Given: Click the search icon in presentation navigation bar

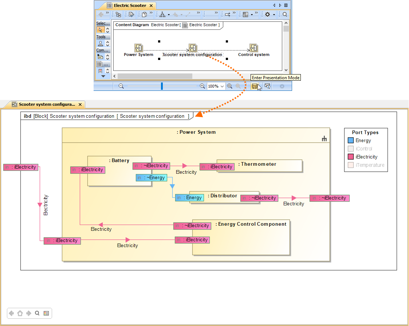Looking at the screenshot, I should point(37,313).
